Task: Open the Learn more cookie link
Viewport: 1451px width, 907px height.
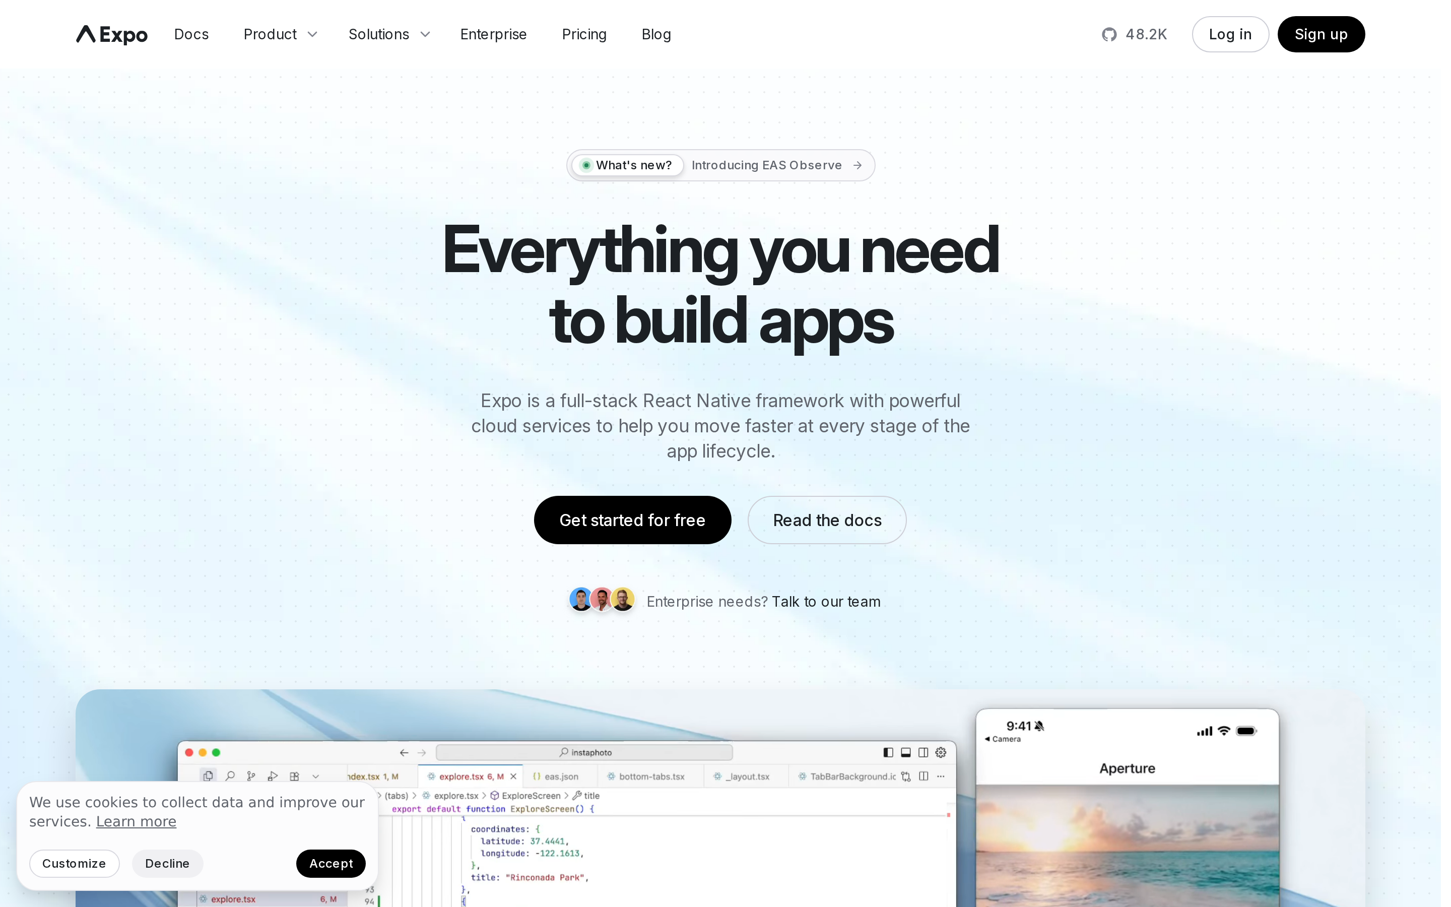Action: (x=136, y=821)
